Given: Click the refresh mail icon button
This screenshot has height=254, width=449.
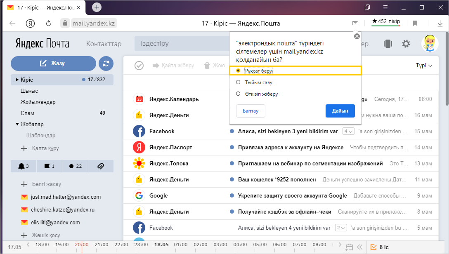Looking at the screenshot, I should pos(106,63).
